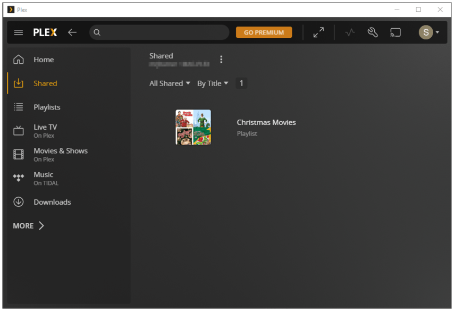The image size is (454, 311).
Task: Click the Home house icon
Action: [x=19, y=60]
